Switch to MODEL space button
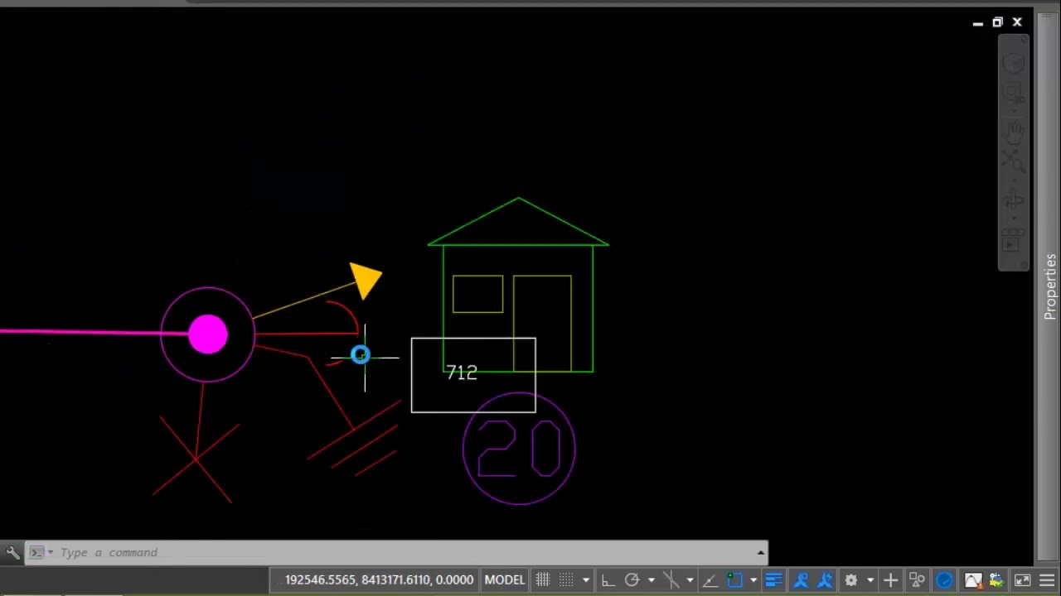 point(505,580)
